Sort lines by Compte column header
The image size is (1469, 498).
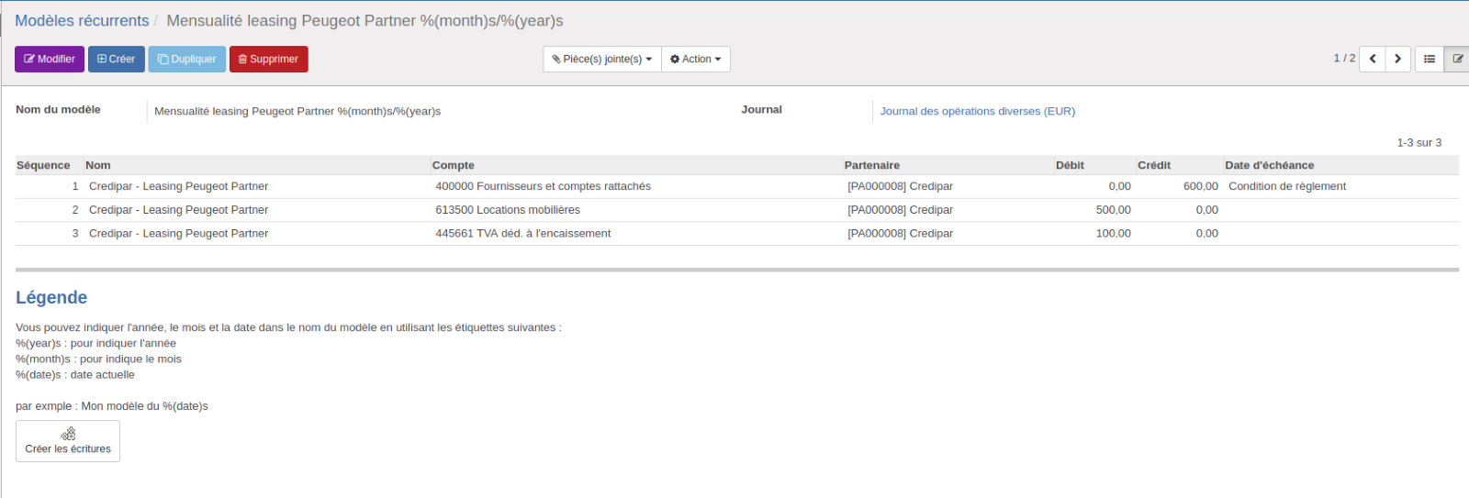tap(454, 165)
